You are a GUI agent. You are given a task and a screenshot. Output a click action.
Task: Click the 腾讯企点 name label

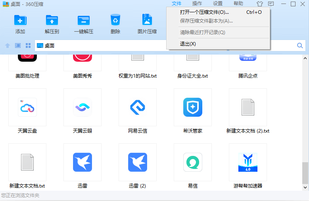[248, 76]
